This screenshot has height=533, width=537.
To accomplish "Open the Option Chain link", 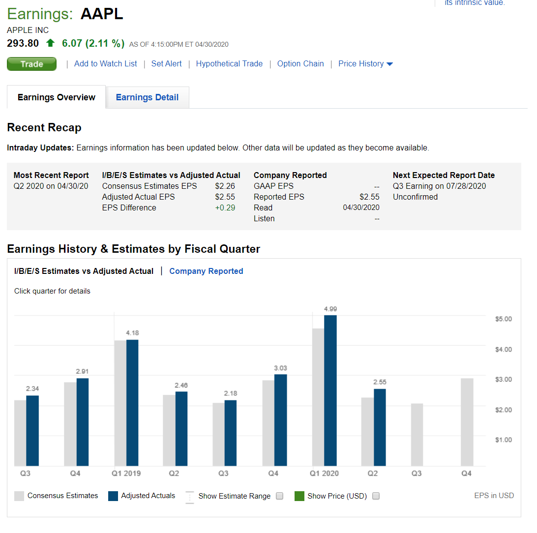I will click(x=300, y=63).
